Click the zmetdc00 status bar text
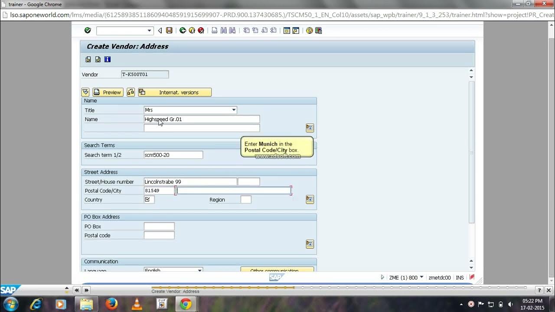The width and height of the screenshot is (555, 312). point(440,278)
